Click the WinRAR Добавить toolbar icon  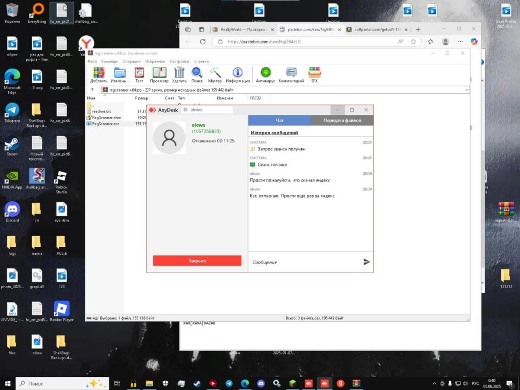[98, 74]
